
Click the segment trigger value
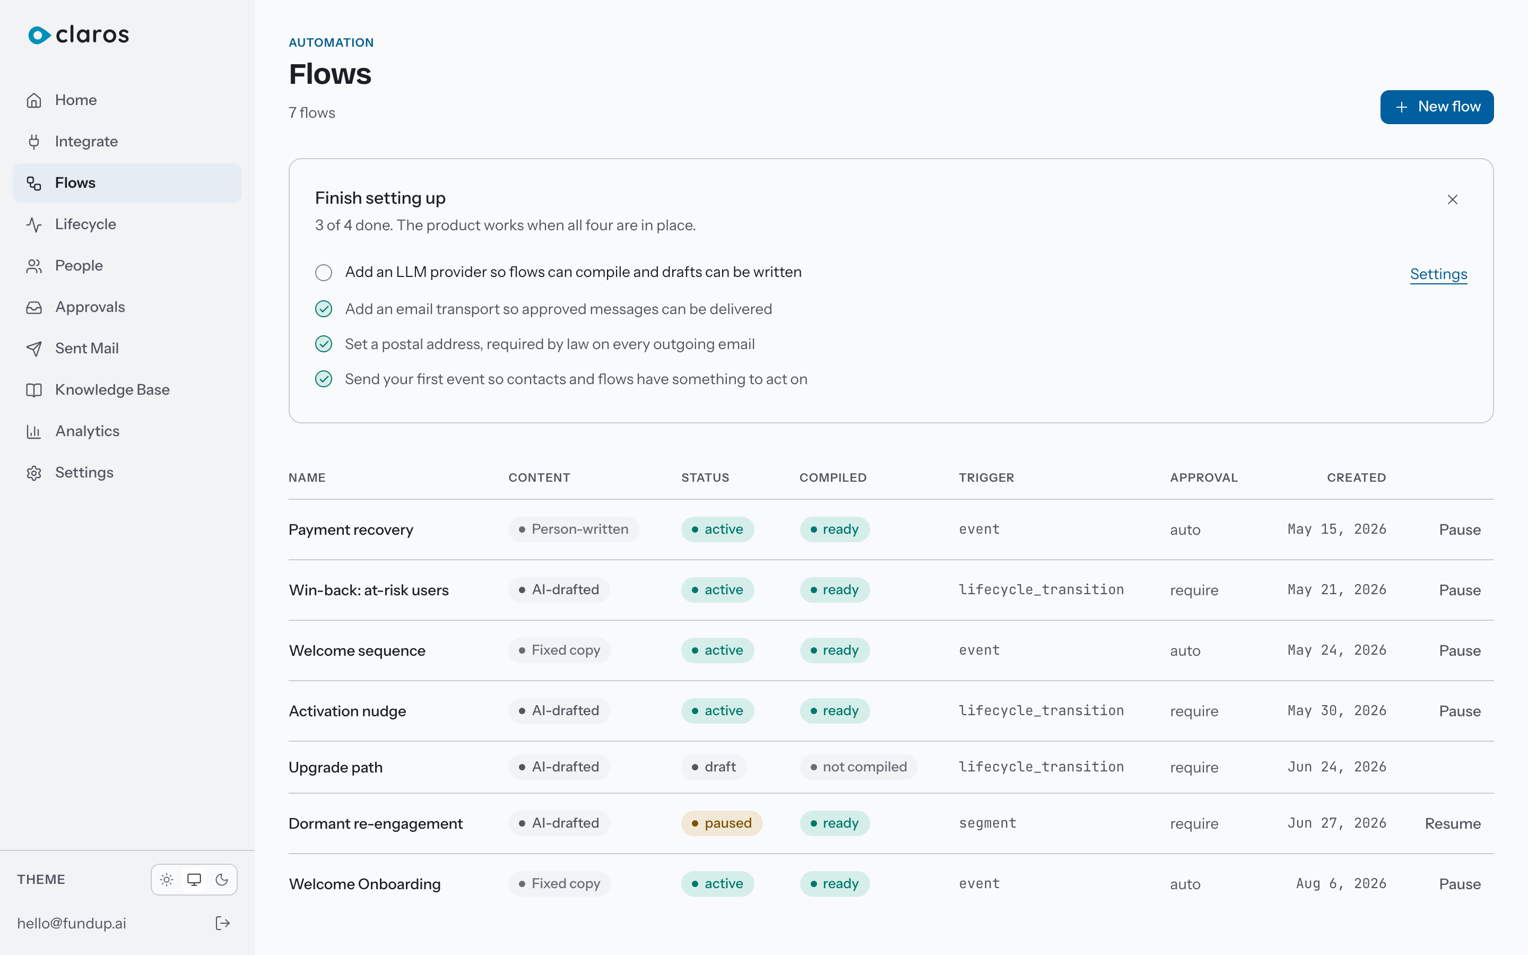(x=987, y=823)
